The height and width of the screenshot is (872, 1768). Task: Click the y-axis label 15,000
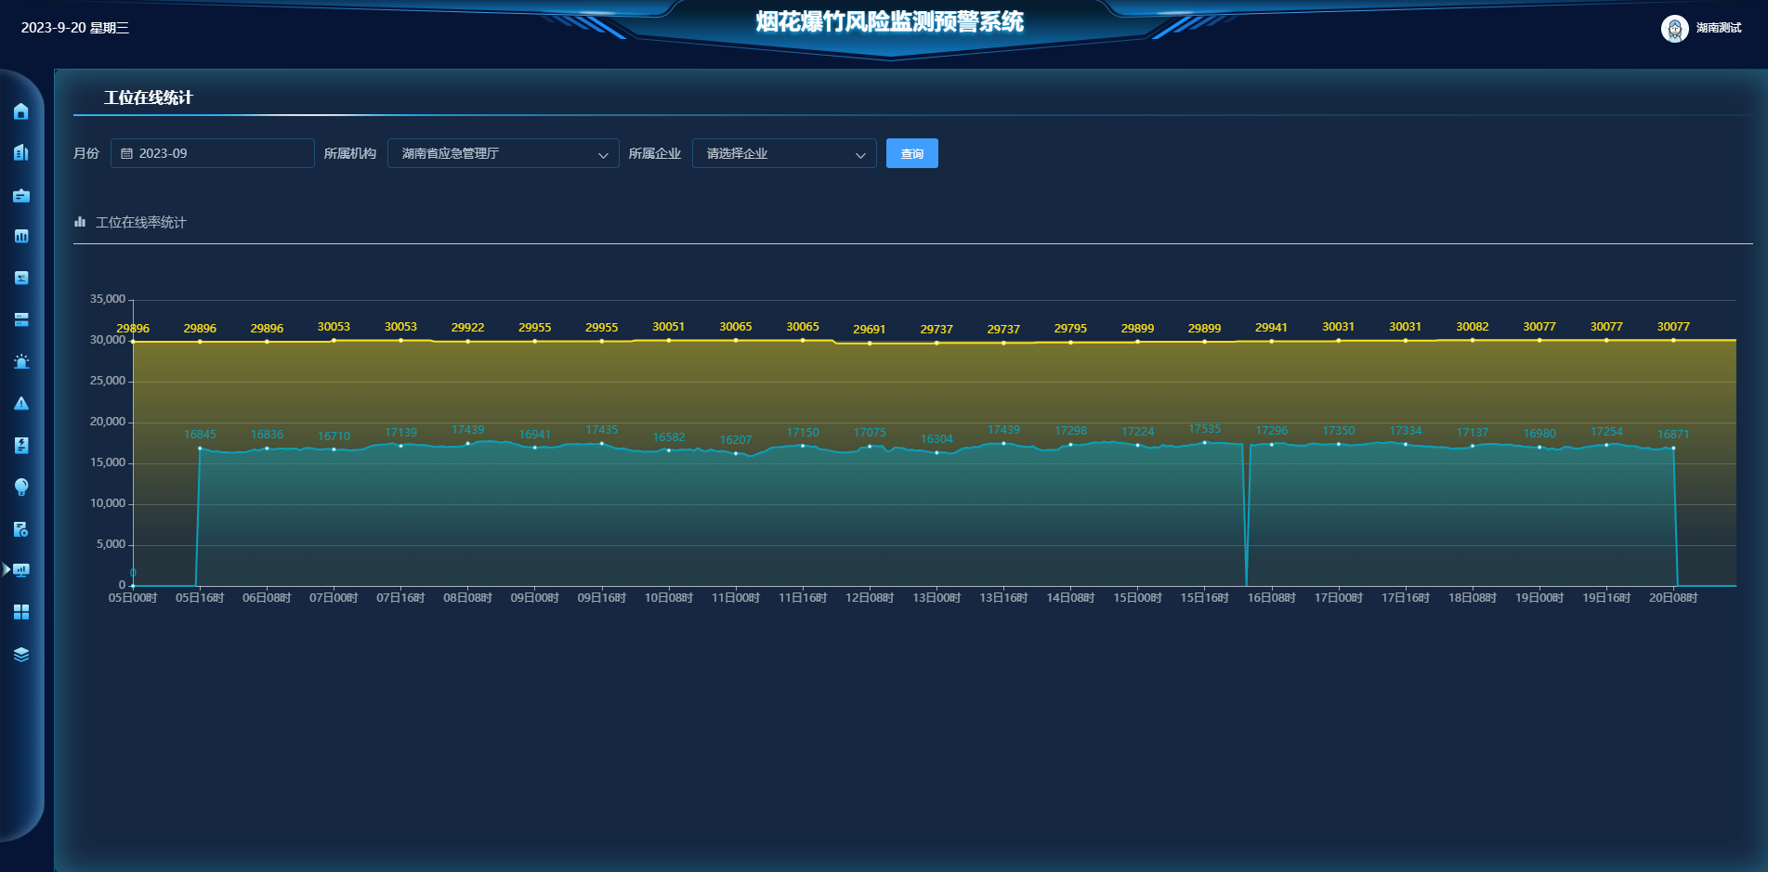108,462
